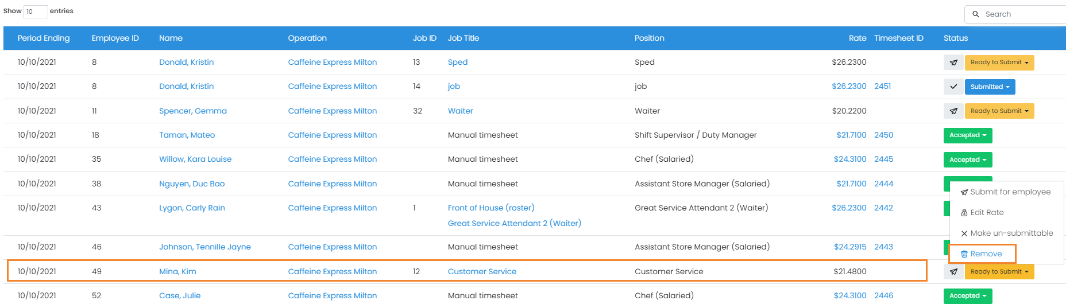Click the paper plane icon in Spencer, Gemma row
Viewport: 1066px width, 304px height.
point(953,111)
